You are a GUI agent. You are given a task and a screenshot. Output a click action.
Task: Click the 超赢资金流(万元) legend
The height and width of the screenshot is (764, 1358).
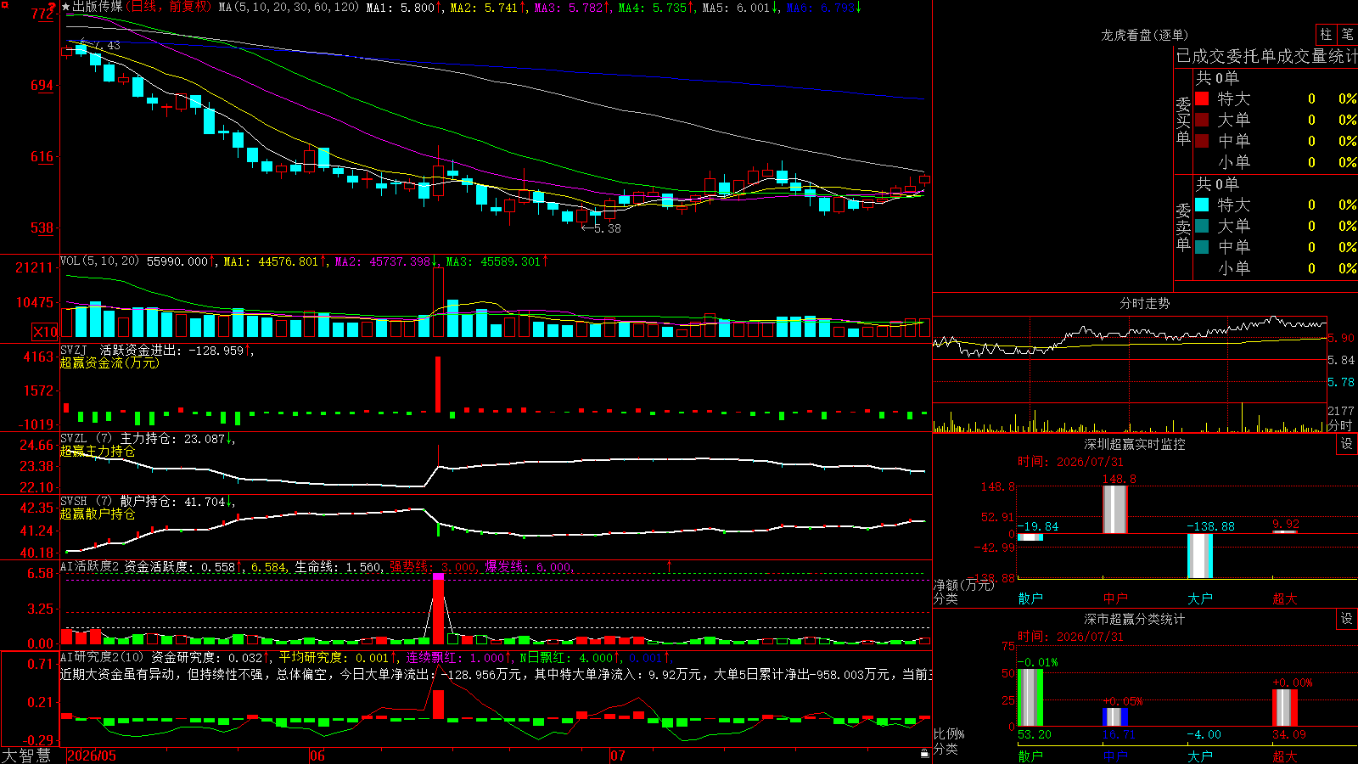click(109, 362)
